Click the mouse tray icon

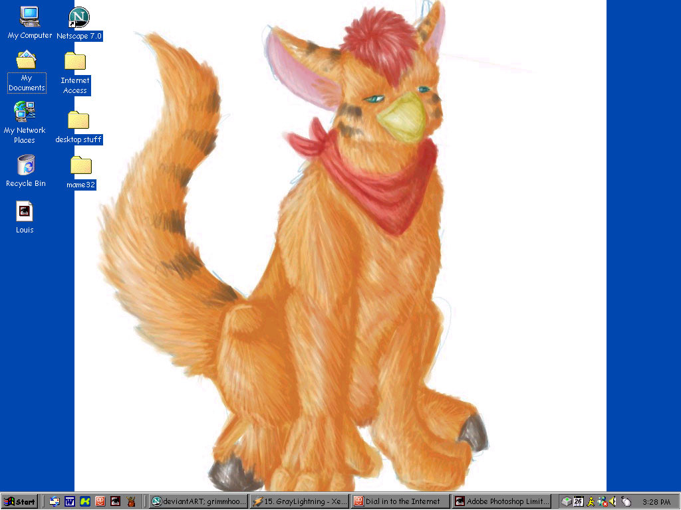(x=626, y=502)
